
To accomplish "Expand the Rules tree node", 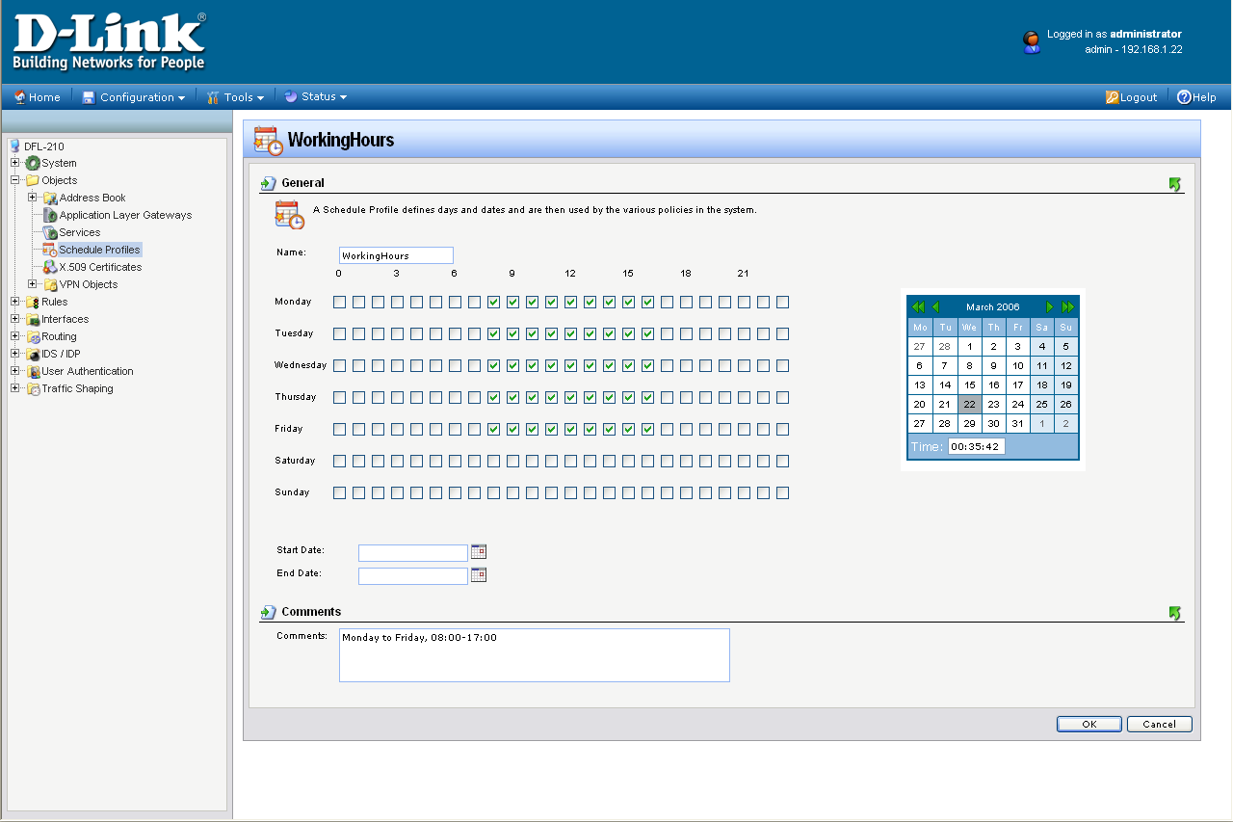I will tap(15, 302).
